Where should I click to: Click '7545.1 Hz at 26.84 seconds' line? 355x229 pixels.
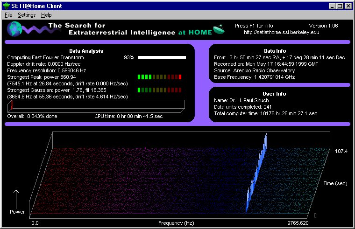tap(67, 83)
